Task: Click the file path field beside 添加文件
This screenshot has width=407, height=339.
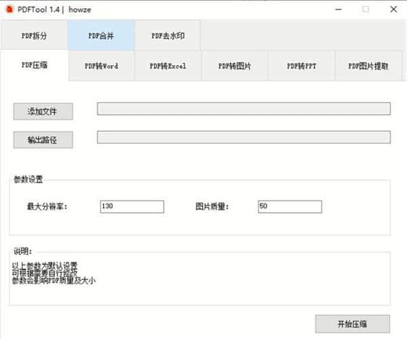Action: pyautogui.click(x=244, y=109)
